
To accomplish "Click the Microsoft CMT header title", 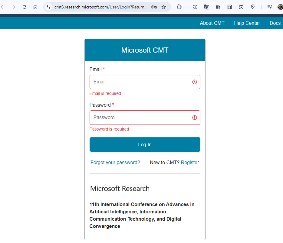I will point(145,50).
